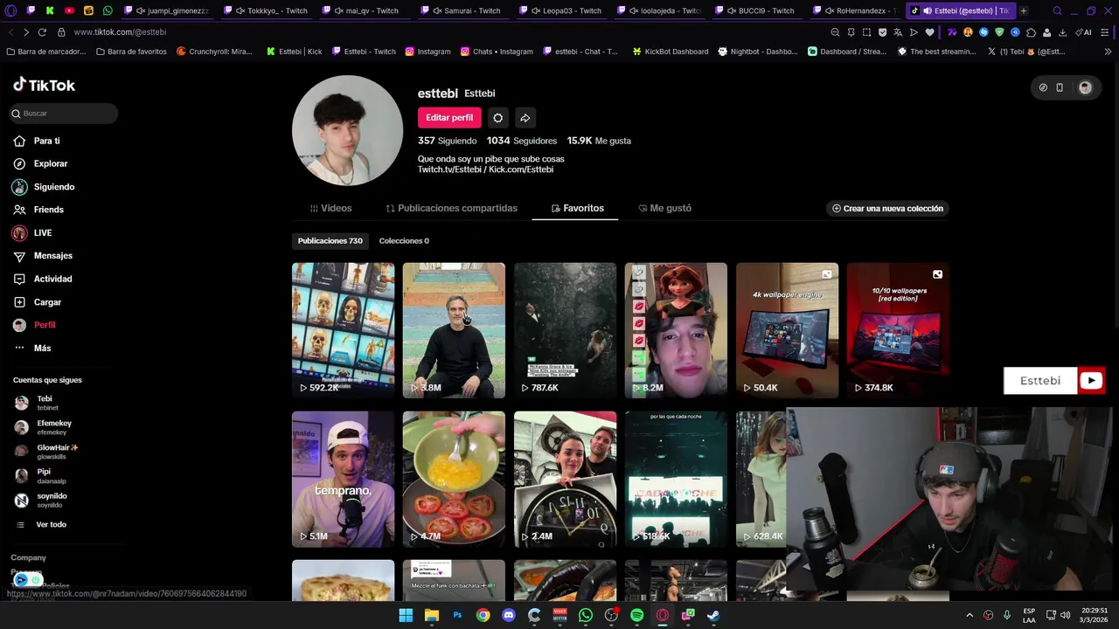Open profile settings gear icon
The image size is (1119, 629).
click(x=498, y=118)
